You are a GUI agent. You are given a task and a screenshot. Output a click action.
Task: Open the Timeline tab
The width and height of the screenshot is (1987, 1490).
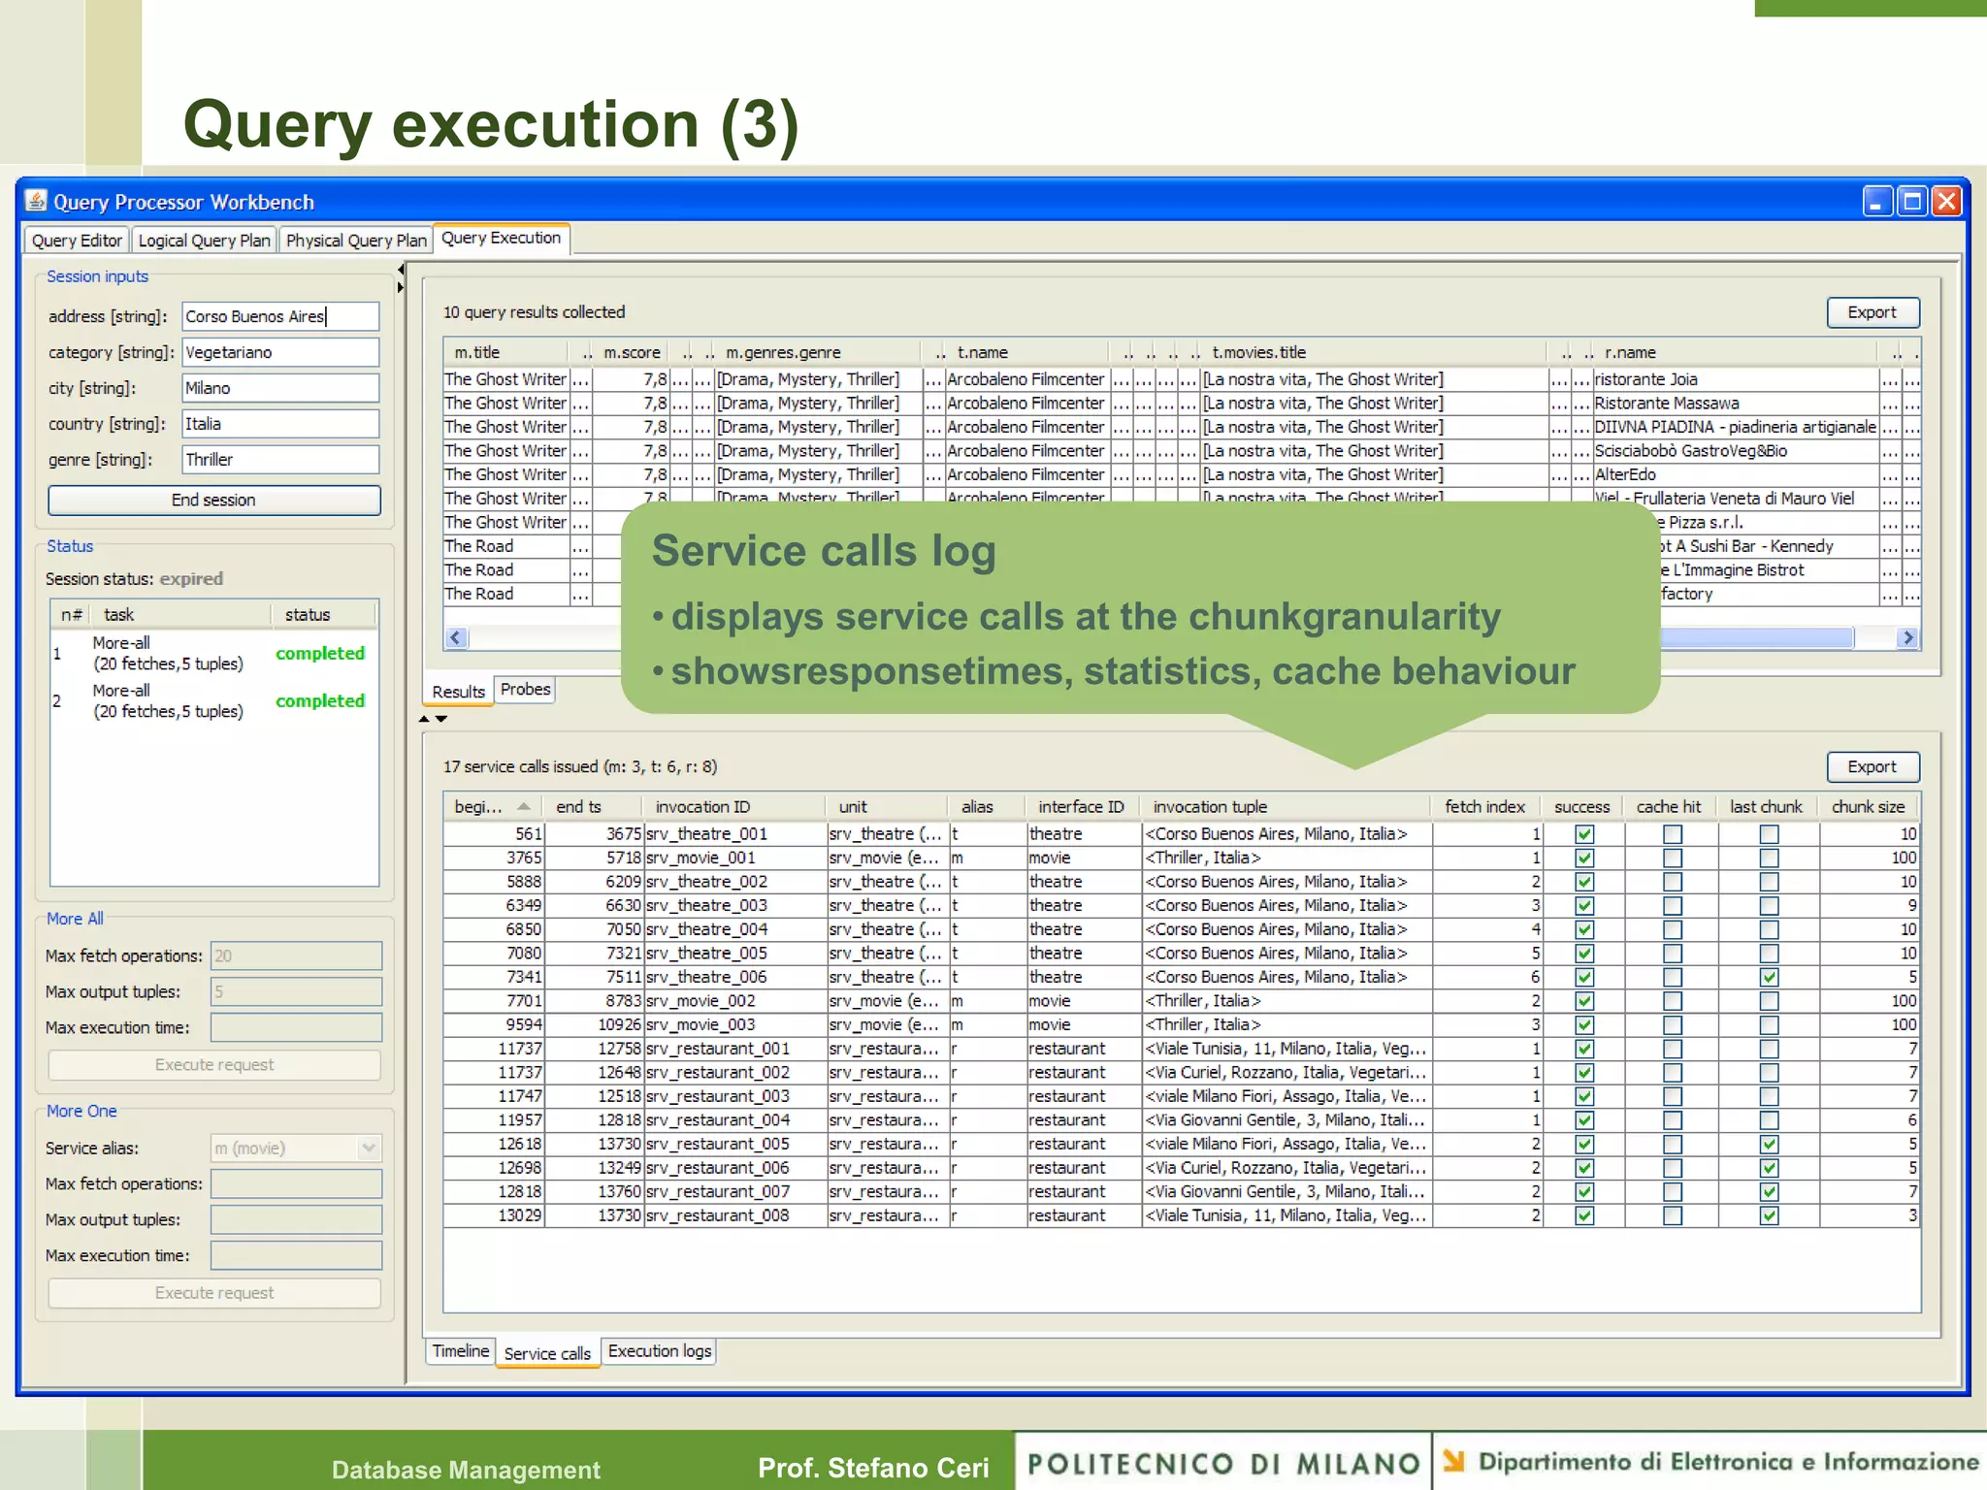(x=461, y=1350)
